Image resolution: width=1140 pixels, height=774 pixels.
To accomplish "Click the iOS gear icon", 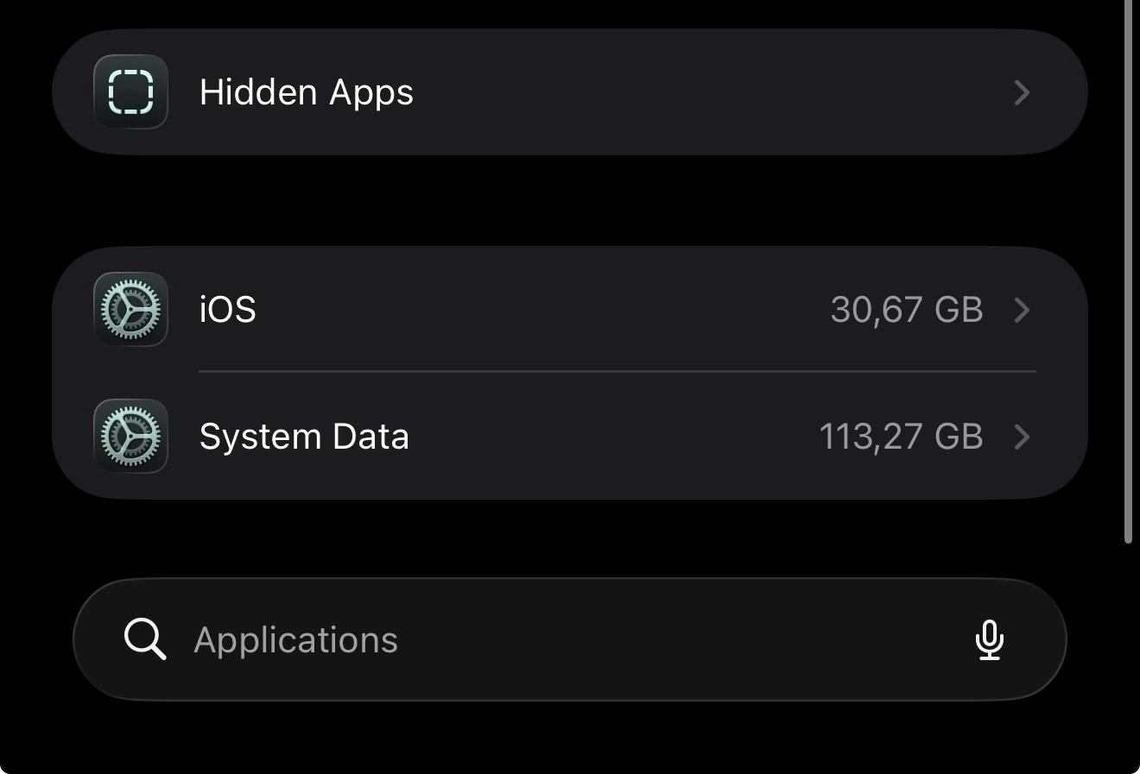I will pos(130,309).
